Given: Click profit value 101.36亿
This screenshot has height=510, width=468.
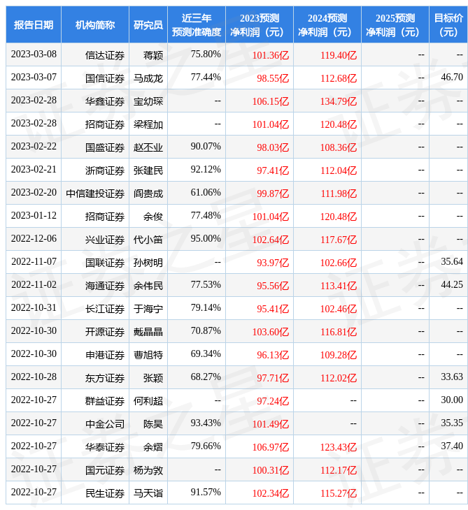Looking at the screenshot, I should click(x=270, y=55).
